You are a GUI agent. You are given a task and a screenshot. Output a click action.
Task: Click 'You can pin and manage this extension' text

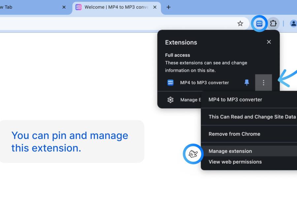[70, 142]
